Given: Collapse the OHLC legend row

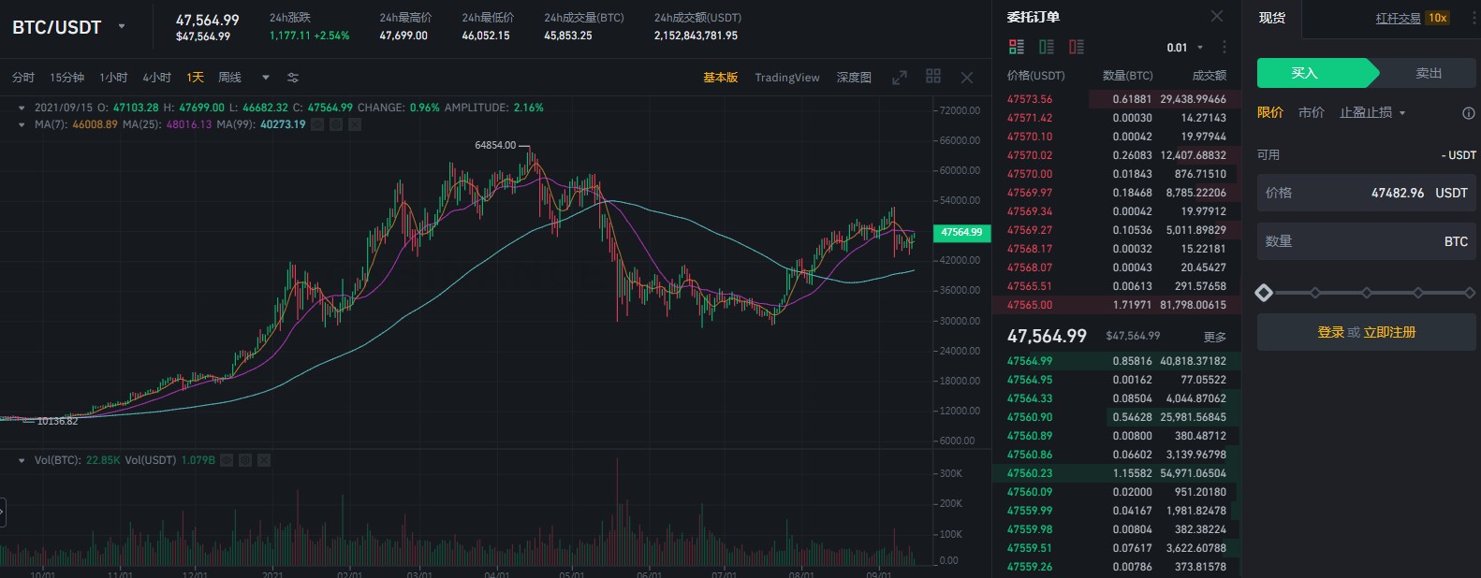Looking at the screenshot, I should [22, 108].
